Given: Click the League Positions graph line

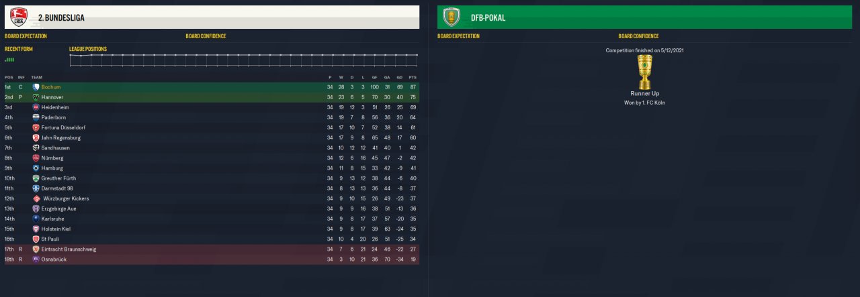Looking at the screenshot, I should (243, 55).
